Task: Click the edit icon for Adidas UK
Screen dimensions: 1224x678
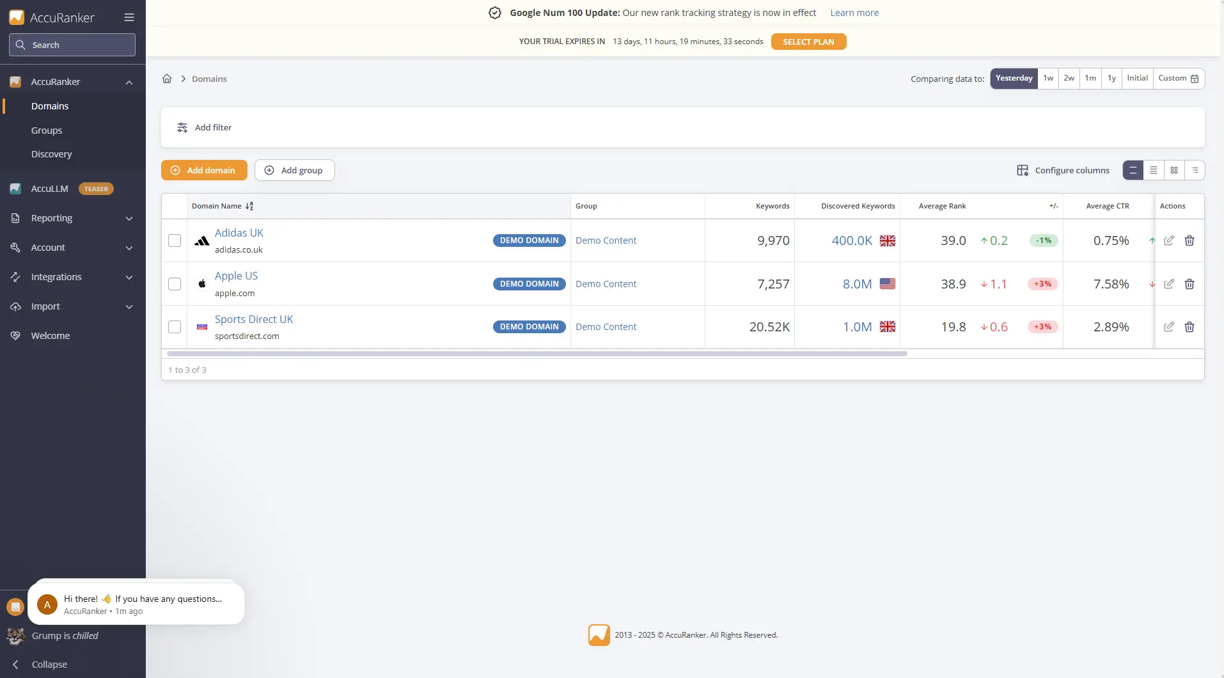Action: (x=1168, y=240)
